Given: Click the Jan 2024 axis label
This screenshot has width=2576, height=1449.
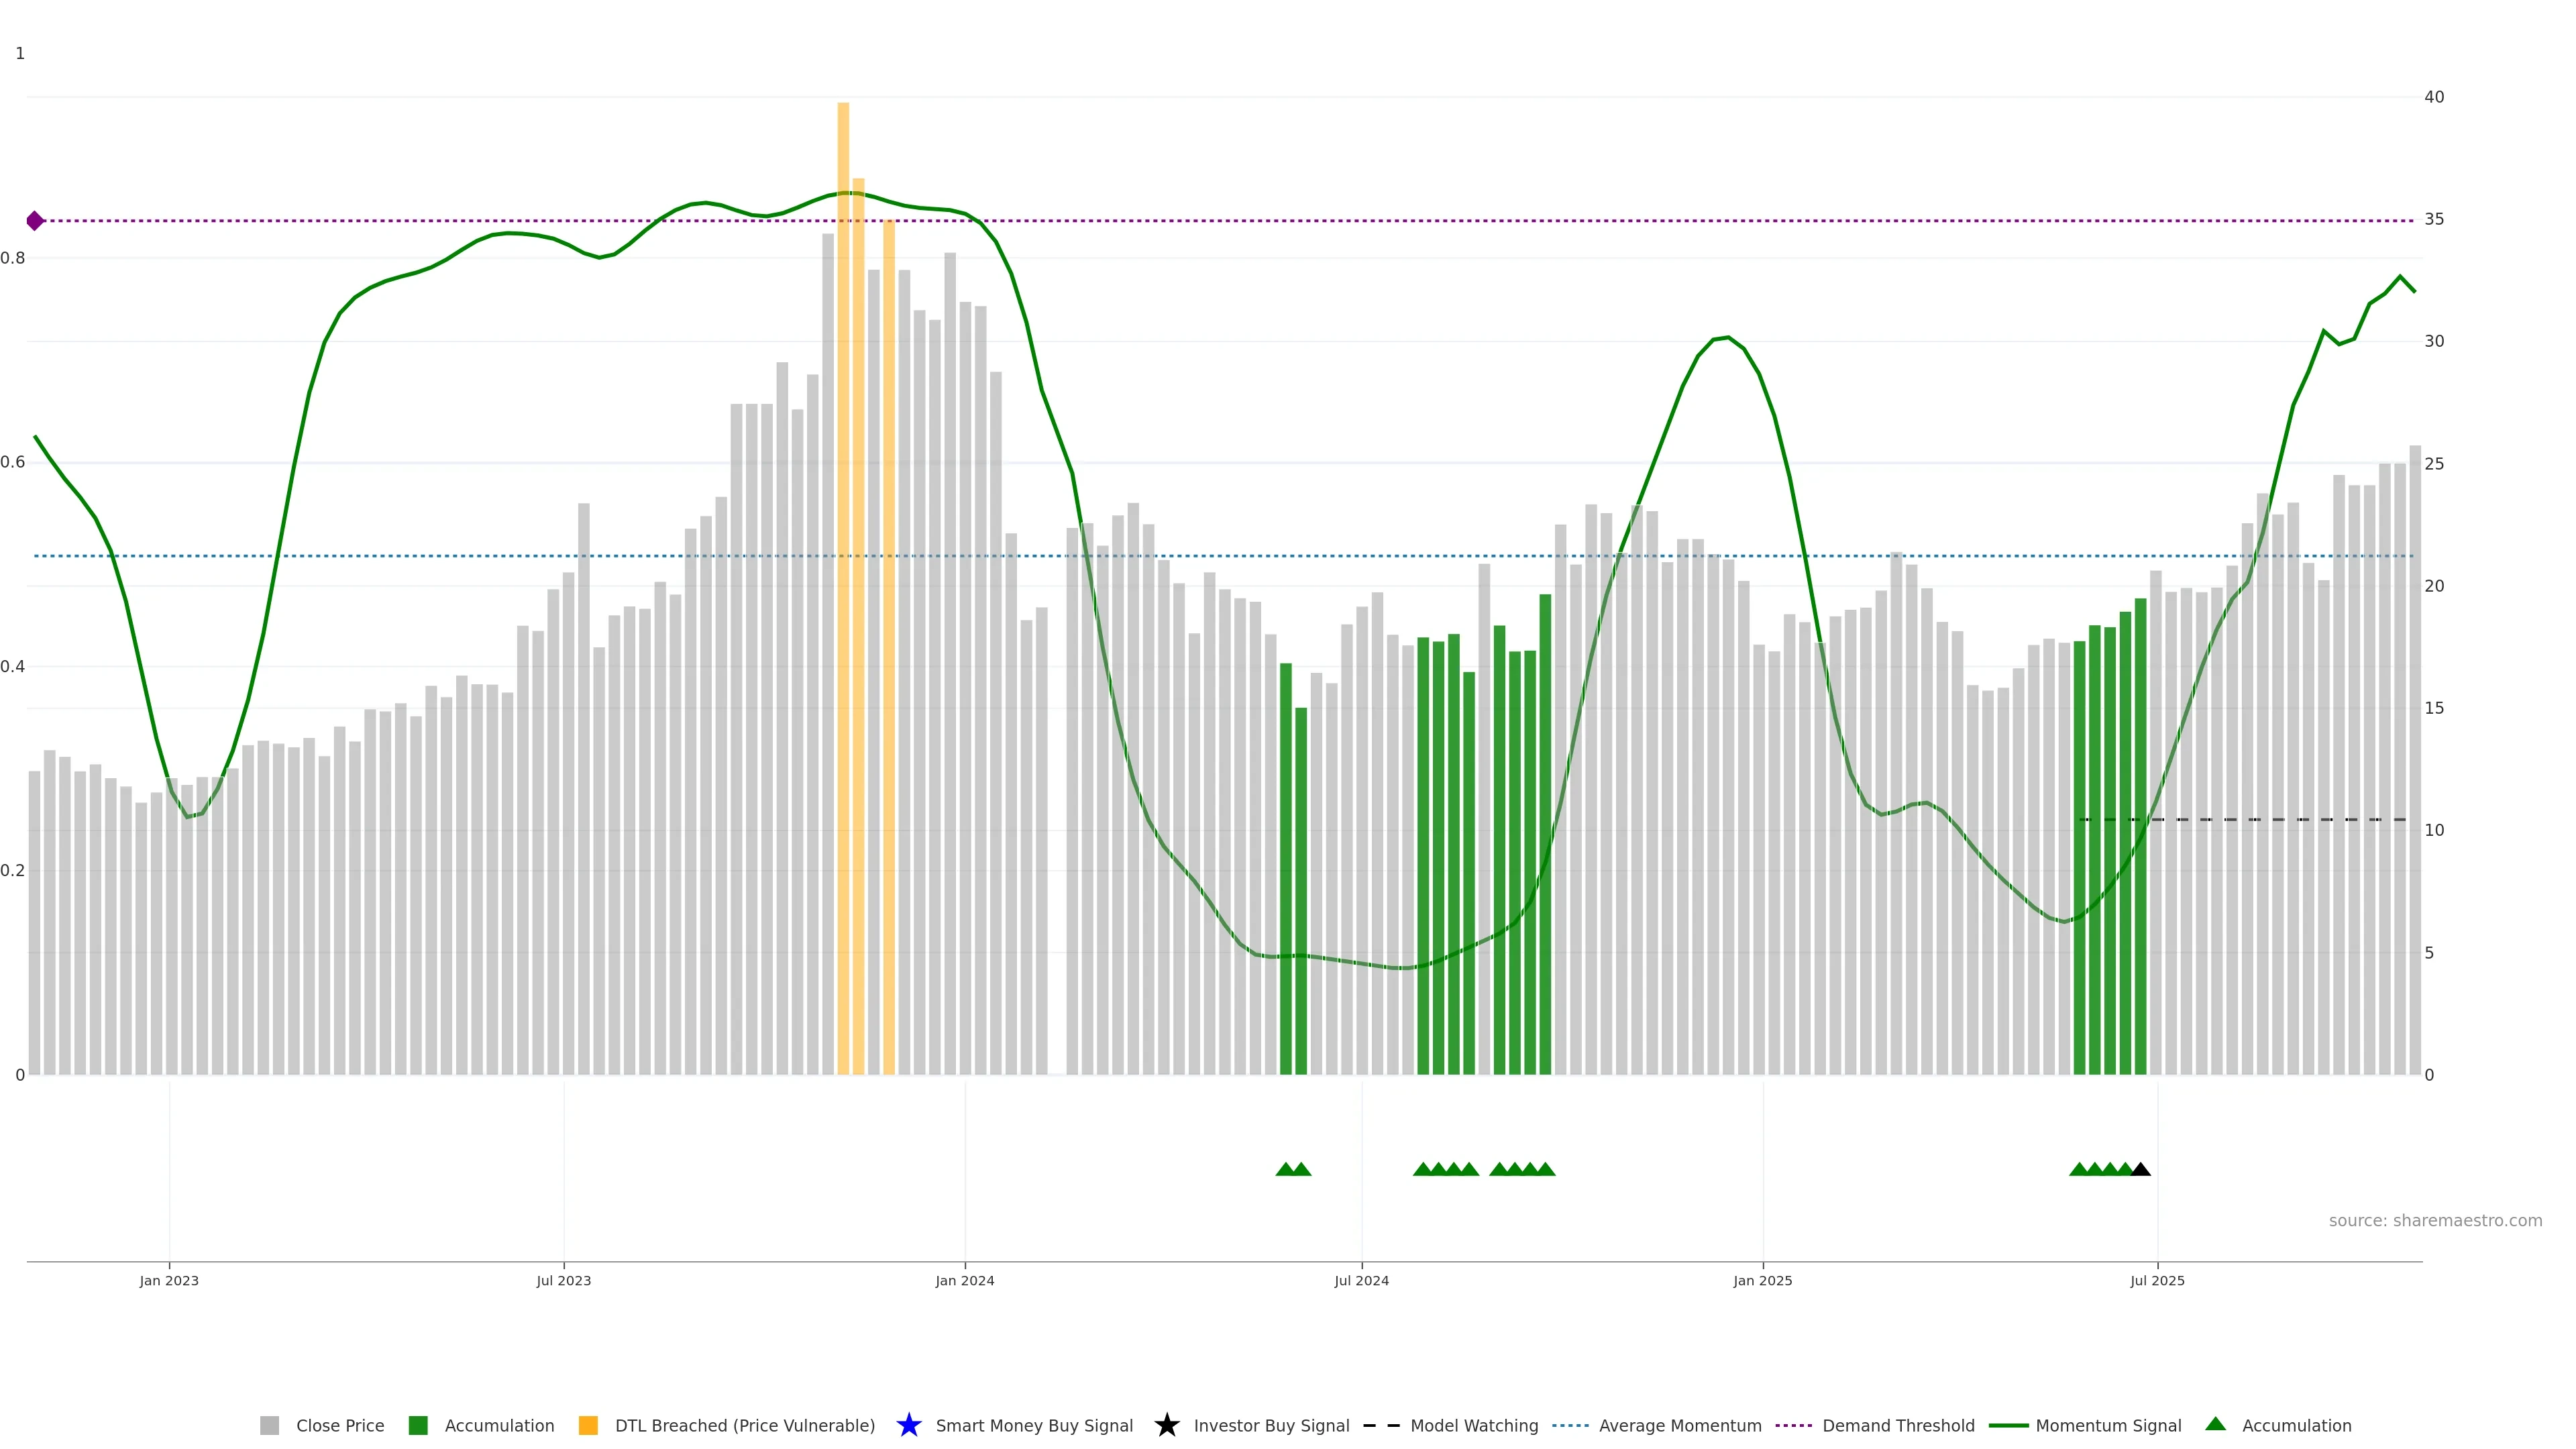Looking at the screenshot, I should (x=964, y=1280).
